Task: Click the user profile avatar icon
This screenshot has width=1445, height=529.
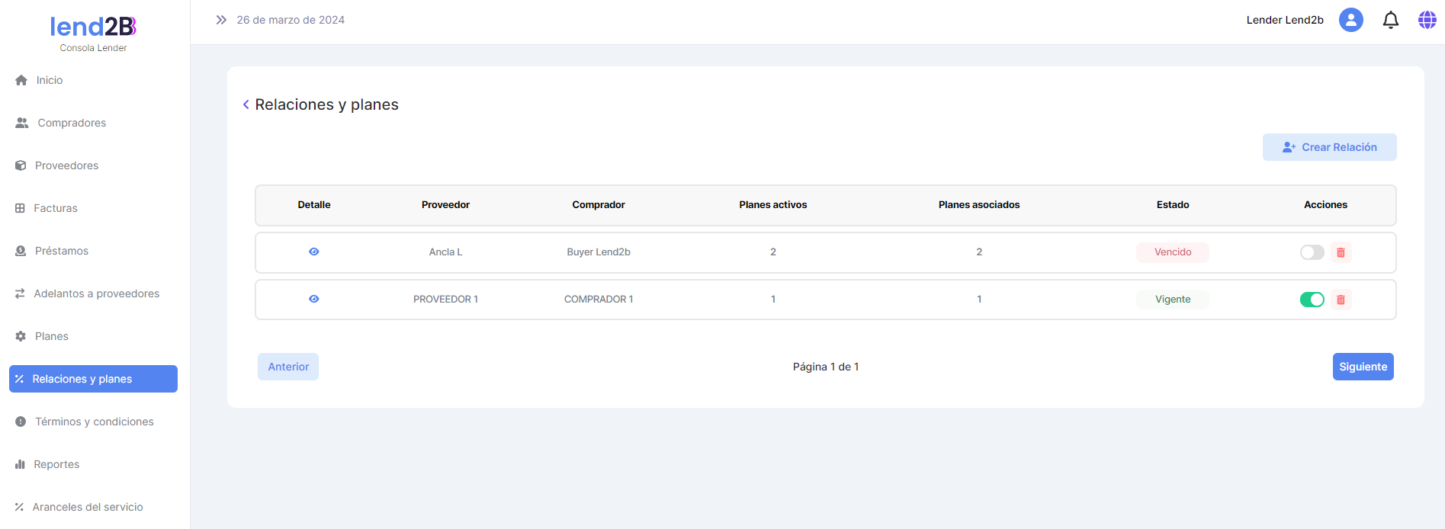Action: (x=1350, y=20)
